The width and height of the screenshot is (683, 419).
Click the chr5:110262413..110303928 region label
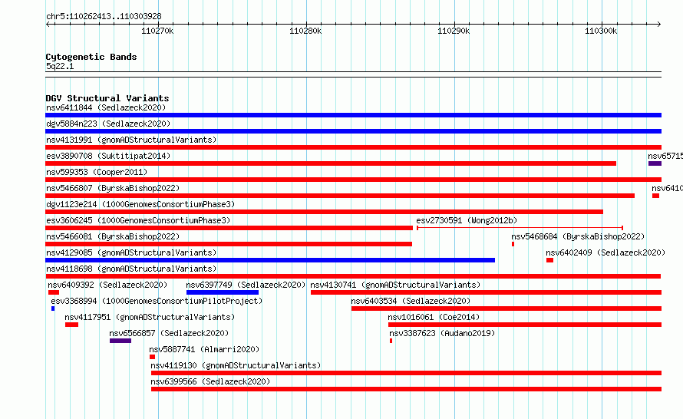pos(104,16)
